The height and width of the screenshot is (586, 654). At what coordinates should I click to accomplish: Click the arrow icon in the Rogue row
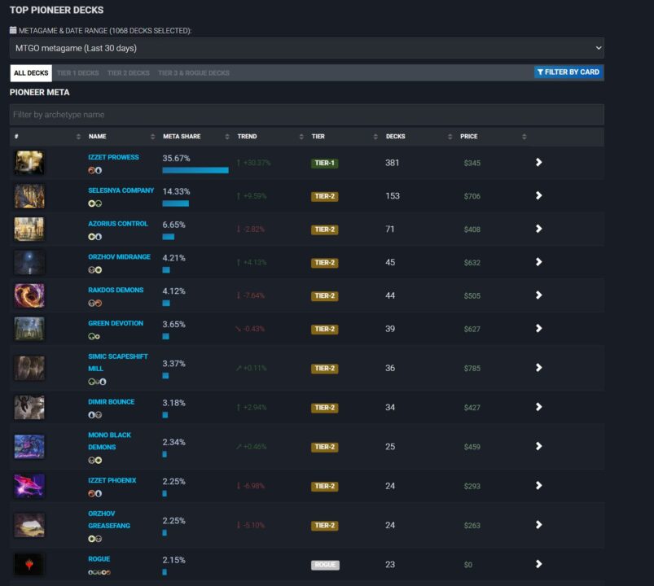coord(538,564)
